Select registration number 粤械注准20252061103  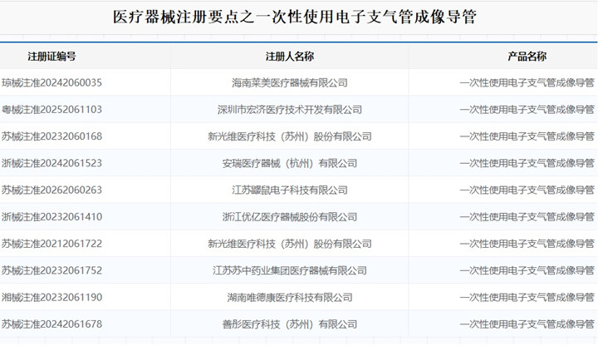(51, 110)
